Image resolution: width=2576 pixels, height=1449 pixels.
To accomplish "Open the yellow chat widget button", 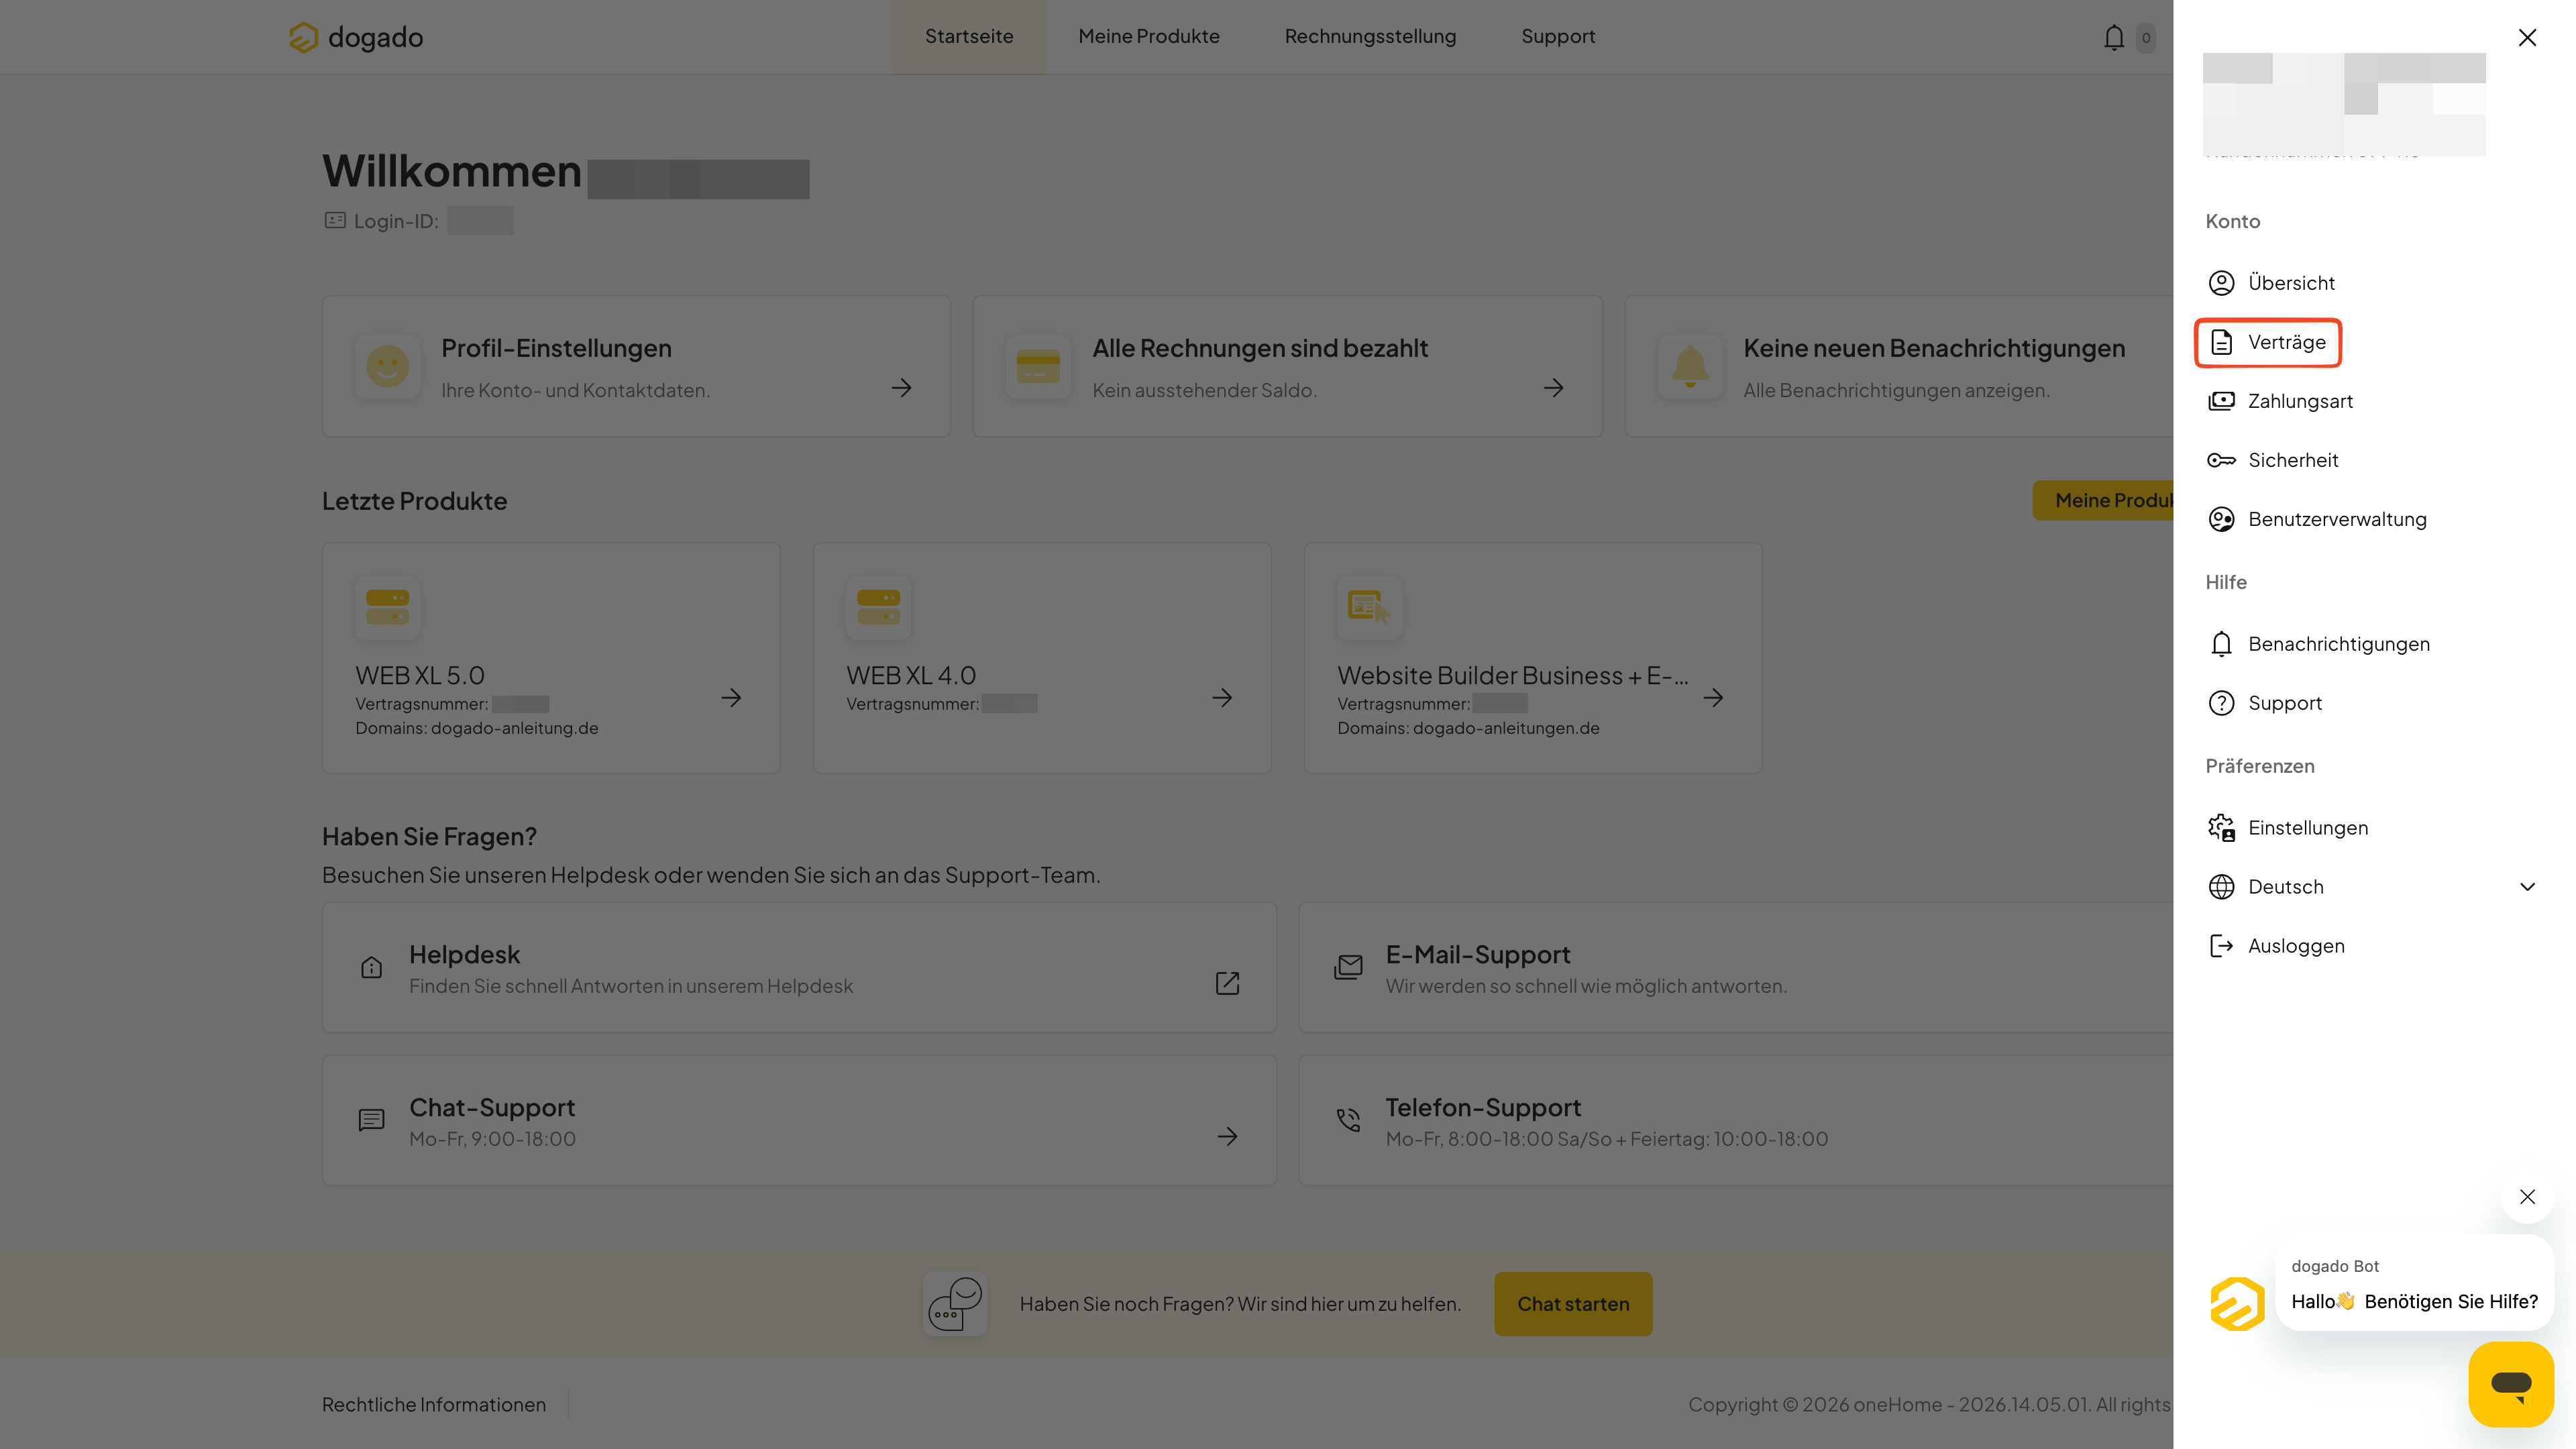I will tap(2511, 1384).
